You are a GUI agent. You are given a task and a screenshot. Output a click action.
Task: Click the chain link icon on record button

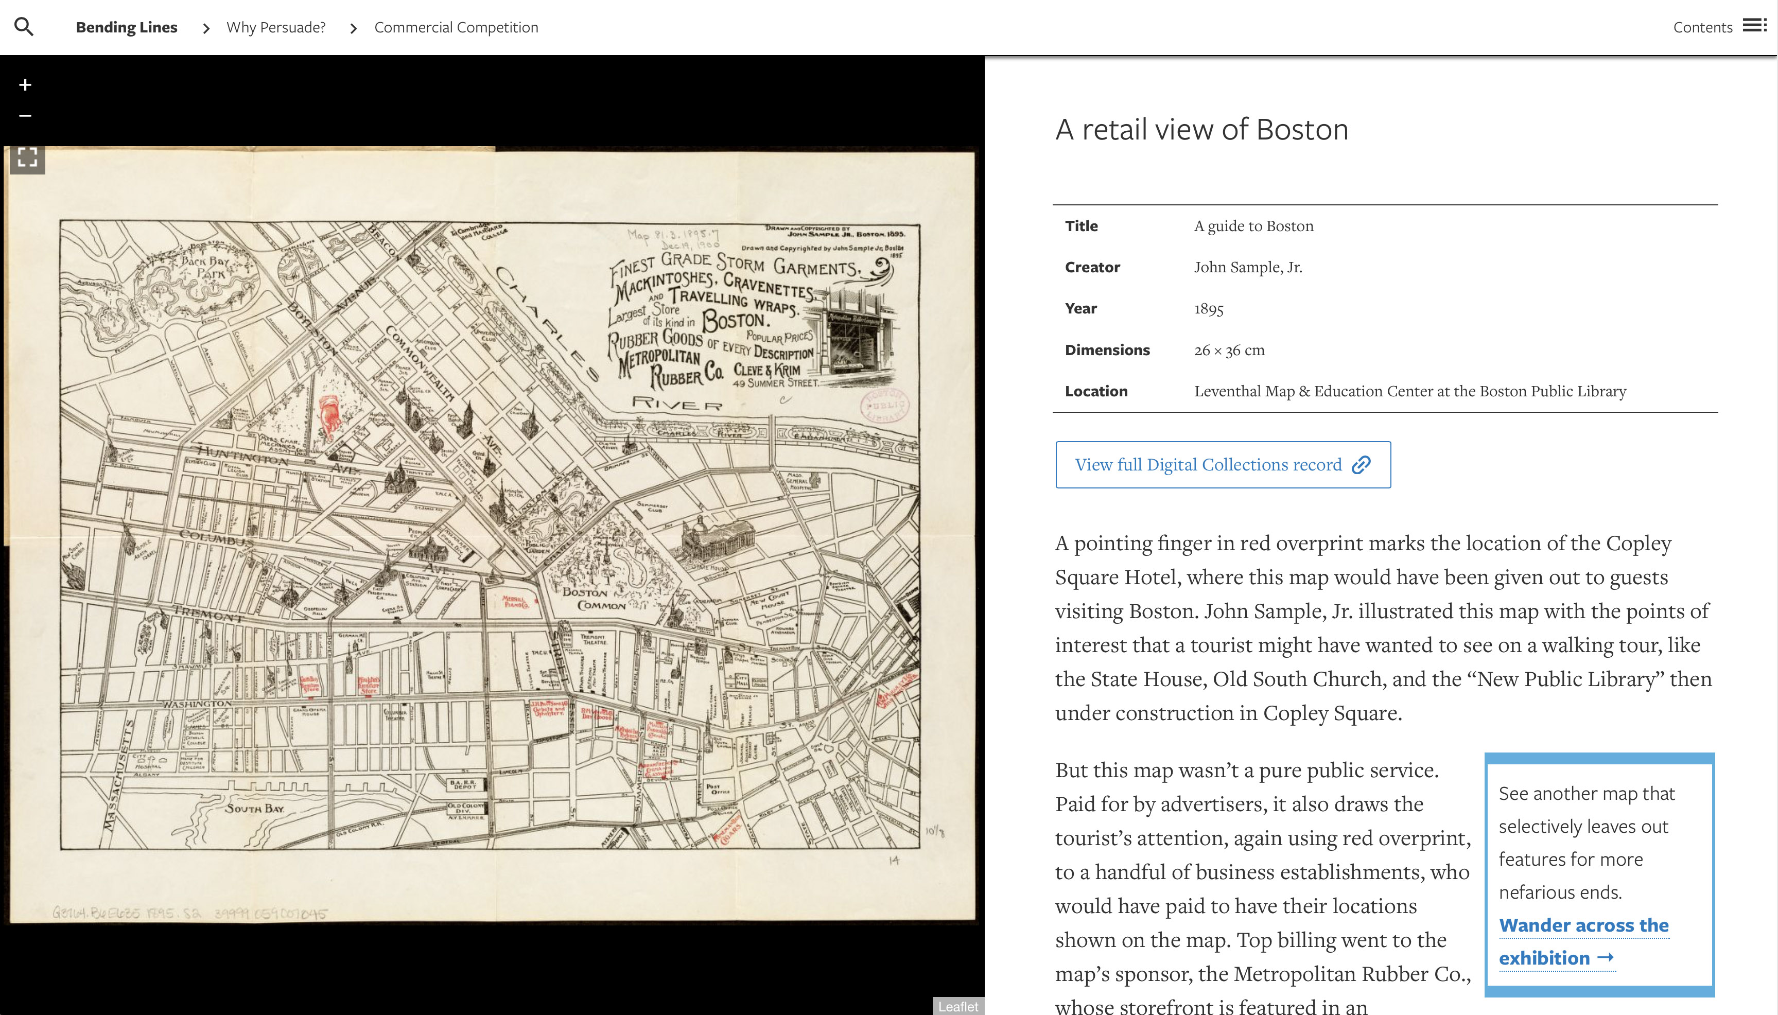pos(1361,465)
